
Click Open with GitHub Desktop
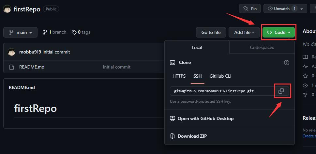[x=205, y=118]
